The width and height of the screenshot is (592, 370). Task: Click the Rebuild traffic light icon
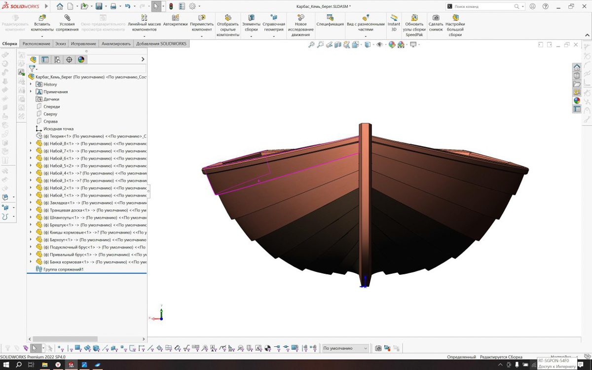click(x=171, y=6)
